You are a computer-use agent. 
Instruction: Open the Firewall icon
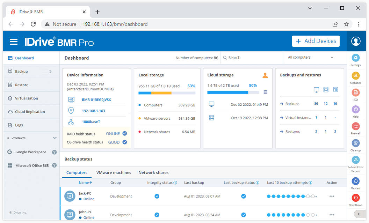point(356,126)
